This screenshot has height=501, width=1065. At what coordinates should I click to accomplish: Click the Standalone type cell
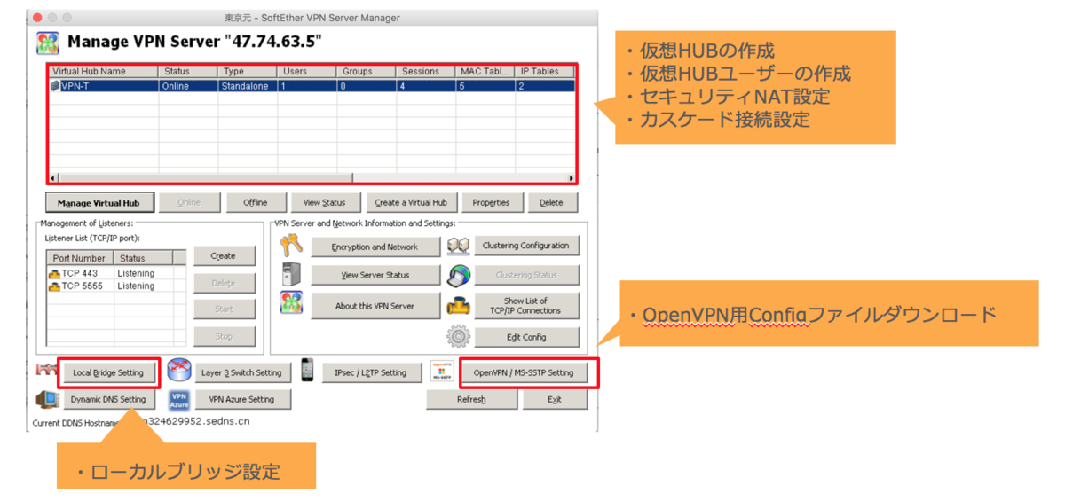click(x=246, y=86)
